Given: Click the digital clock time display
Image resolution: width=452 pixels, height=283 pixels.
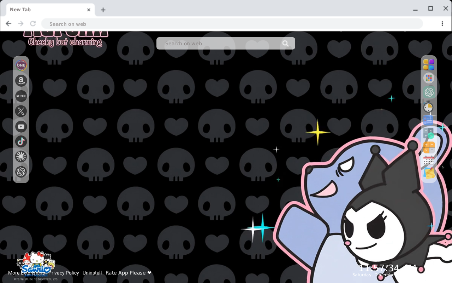Looking at the screenshot, I should point(387,268).
